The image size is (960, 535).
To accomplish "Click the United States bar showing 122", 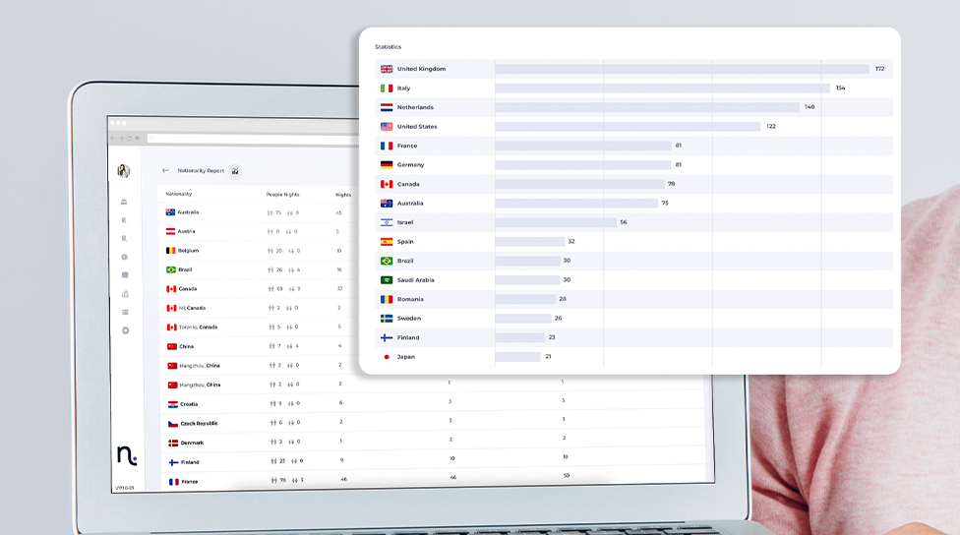I will coord(628,126).
